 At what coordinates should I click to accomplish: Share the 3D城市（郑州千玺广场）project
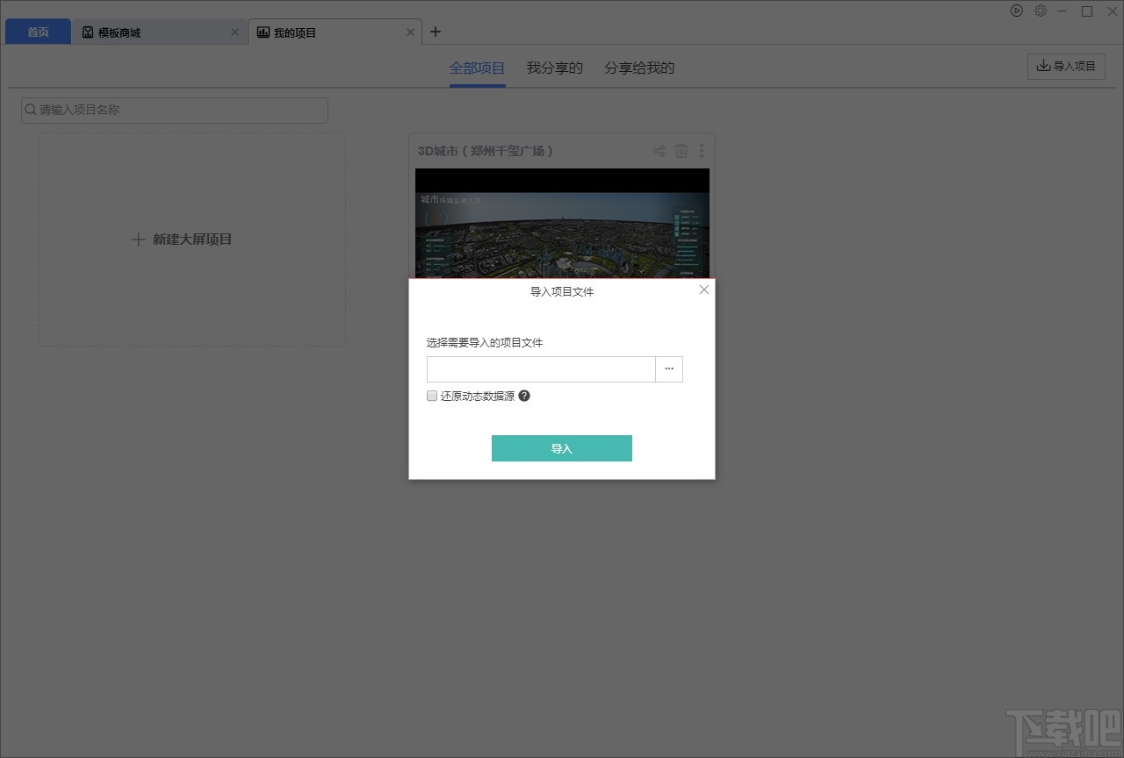pos(659,150)
